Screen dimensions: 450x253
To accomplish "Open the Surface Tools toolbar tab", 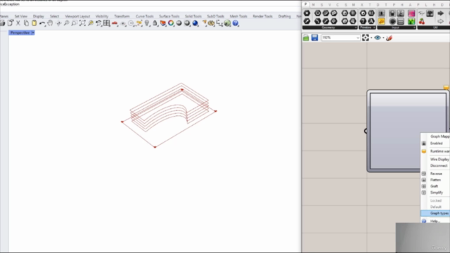I will tap(169, 16).
